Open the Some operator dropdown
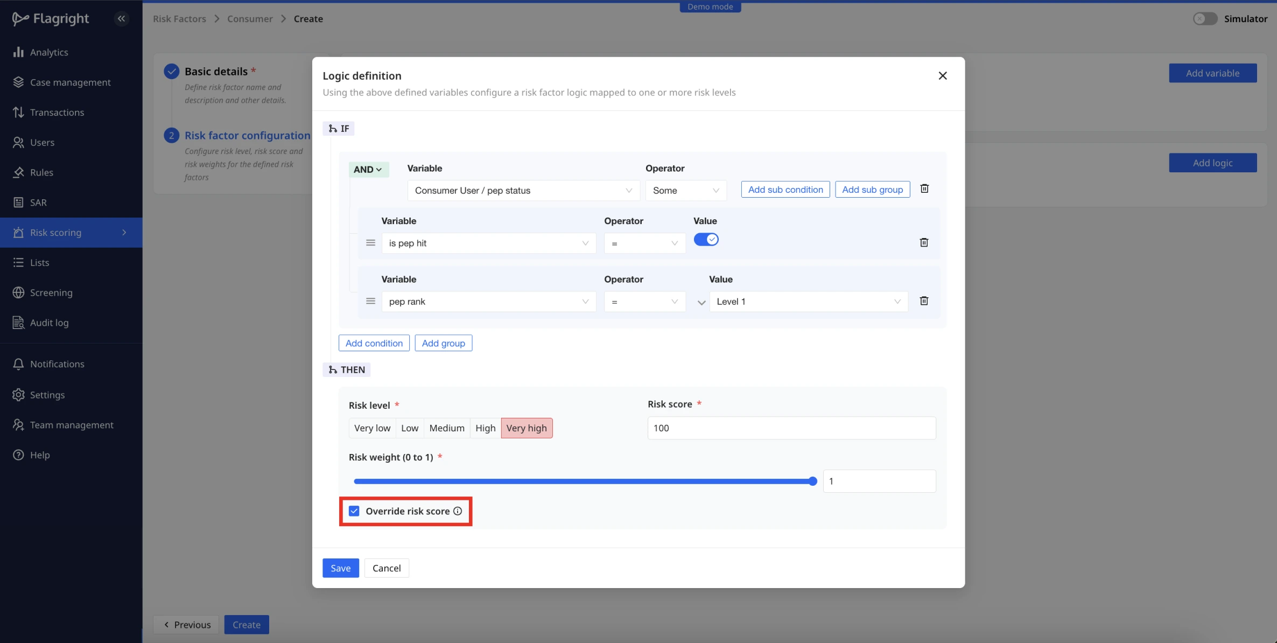This screenshot has width=1277, height=643. pos(685,190)
